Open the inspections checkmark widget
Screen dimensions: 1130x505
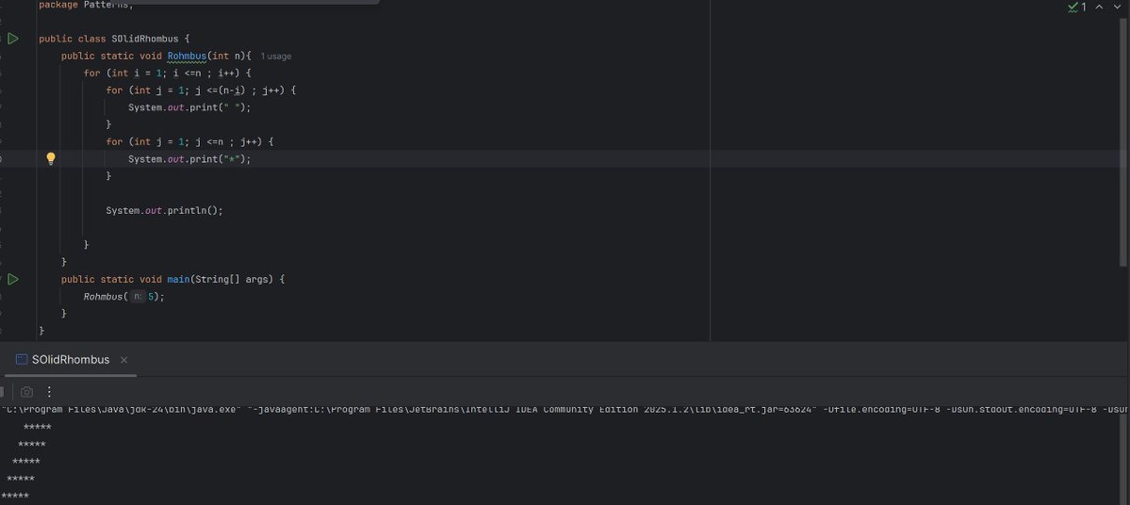(x=1076, y=8)
